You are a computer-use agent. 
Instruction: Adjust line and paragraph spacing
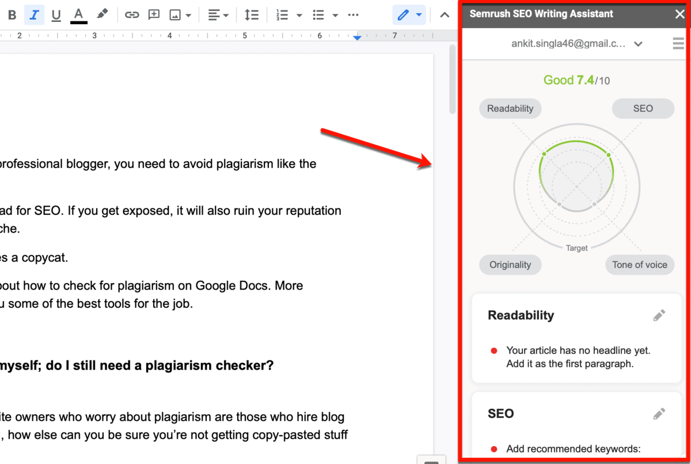coord(252,14)
